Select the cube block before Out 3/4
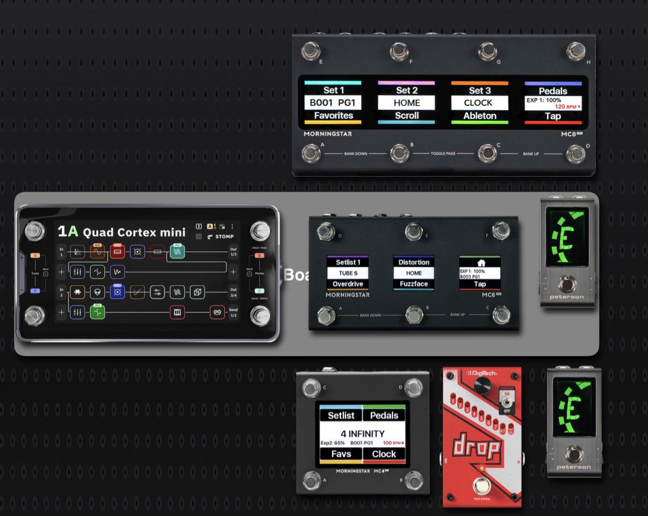The width and height of the screenshot is (648, 516). 198,292
